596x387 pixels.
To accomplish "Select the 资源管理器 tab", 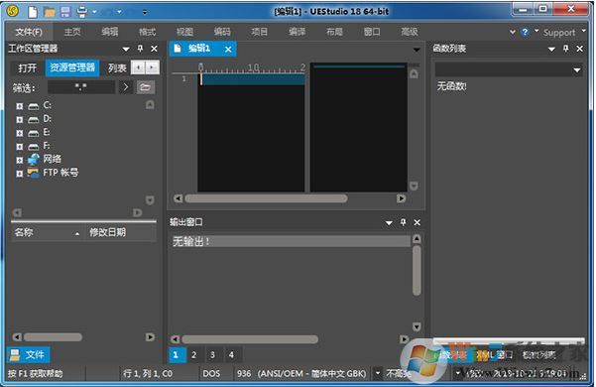I will point(72,67).
